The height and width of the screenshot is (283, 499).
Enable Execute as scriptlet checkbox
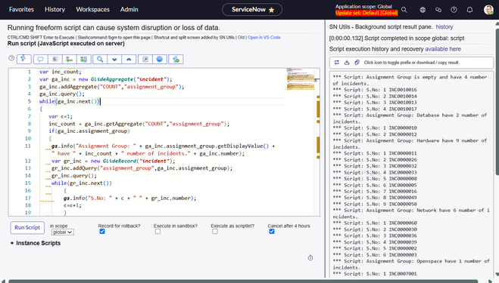[x=215, y=232]
